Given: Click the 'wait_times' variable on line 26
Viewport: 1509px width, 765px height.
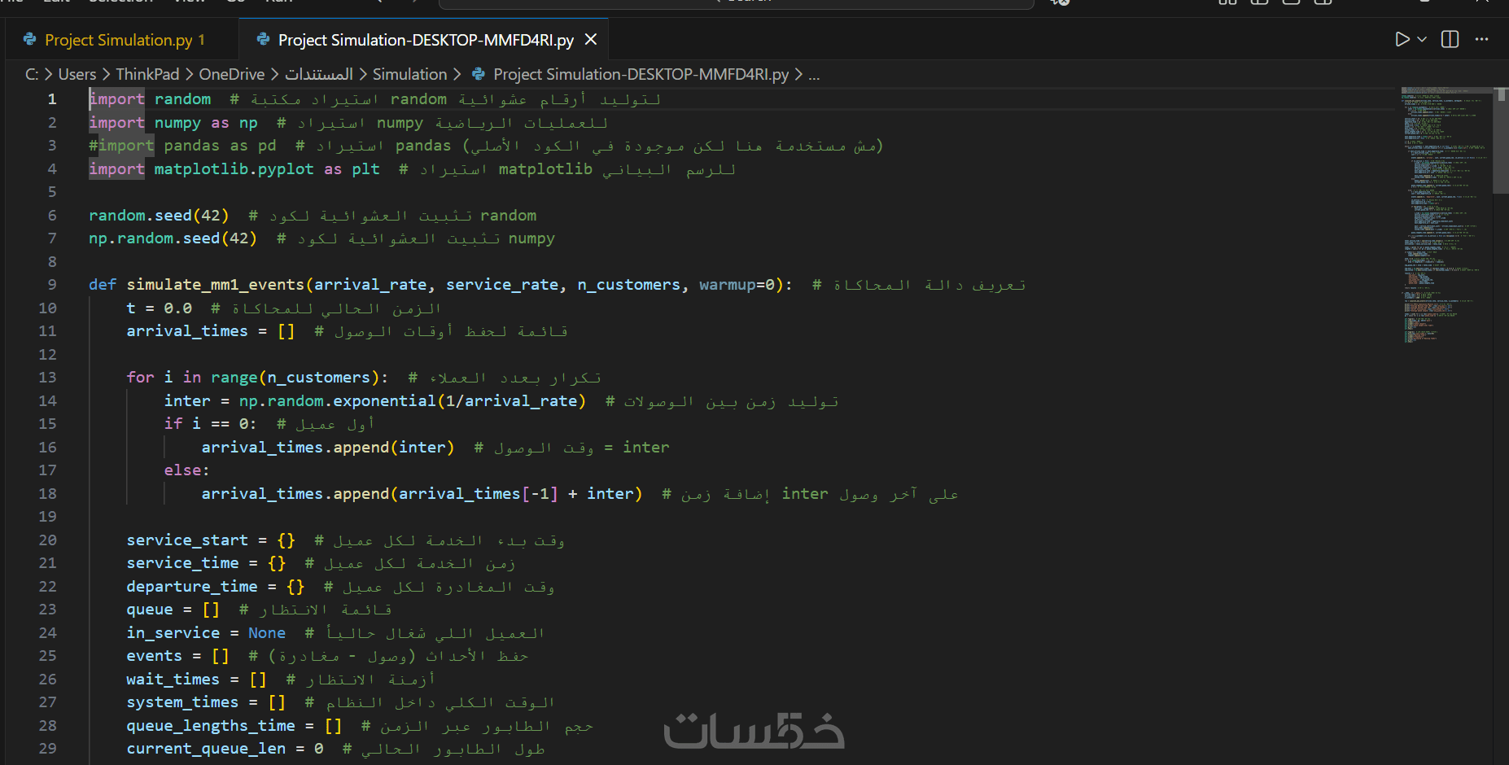Looking at the screenshot, I should (173, 680).
